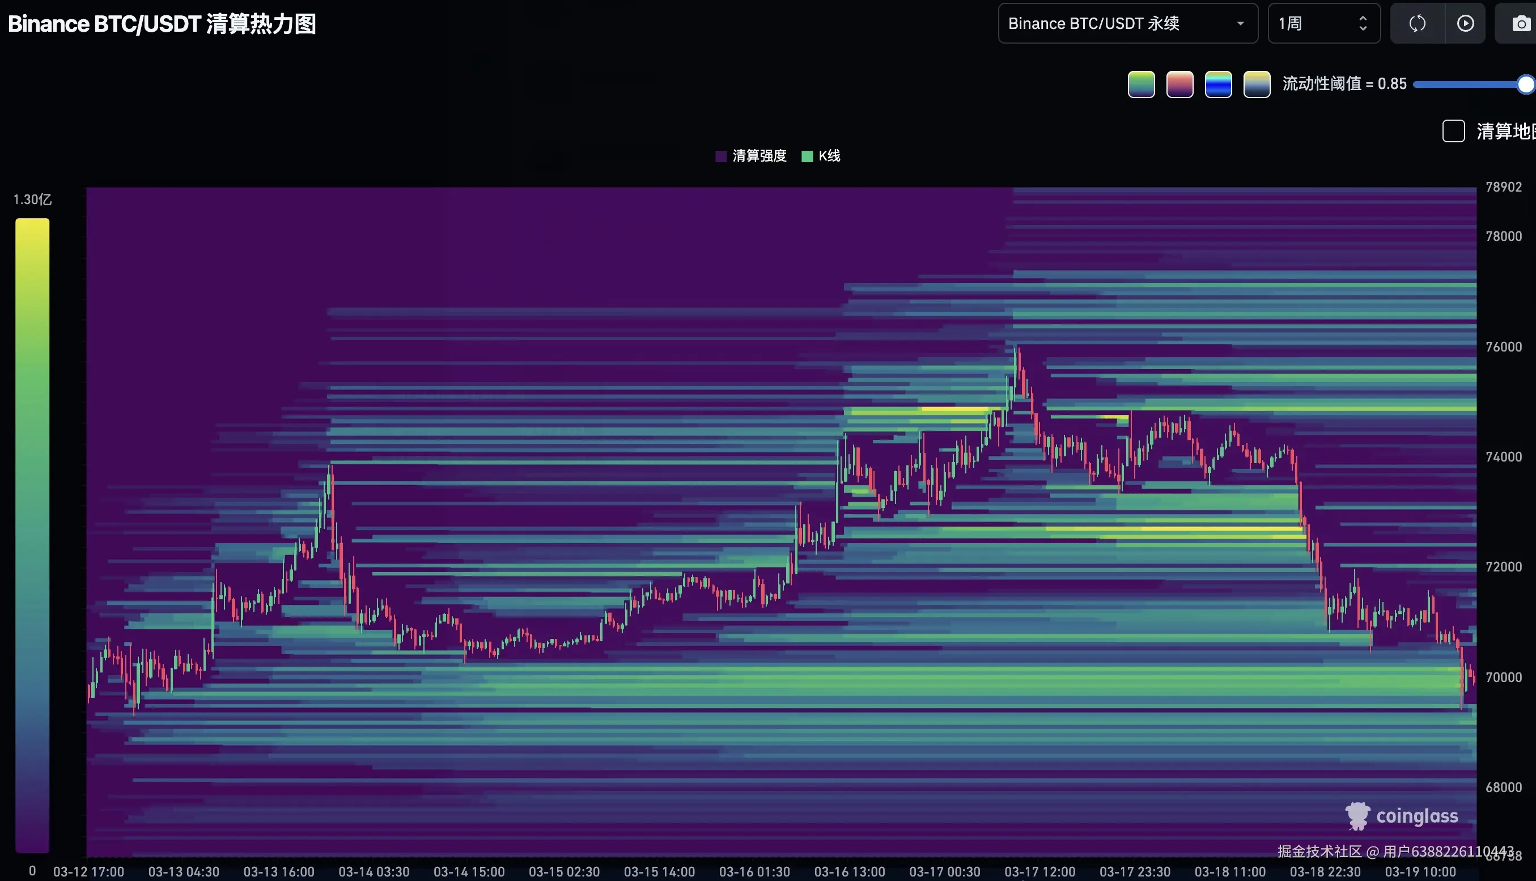
Task: Click the dropdown arrow beside Binance BTC/USDT 永续
Action: tap(1240, 24)
